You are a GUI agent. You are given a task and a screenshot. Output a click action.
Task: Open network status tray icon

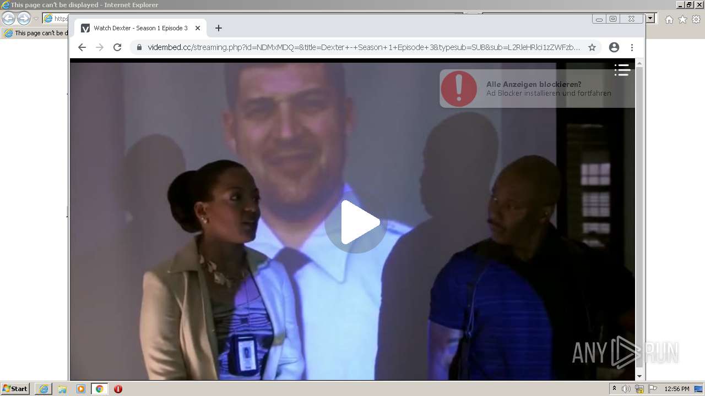coord(639,389)
